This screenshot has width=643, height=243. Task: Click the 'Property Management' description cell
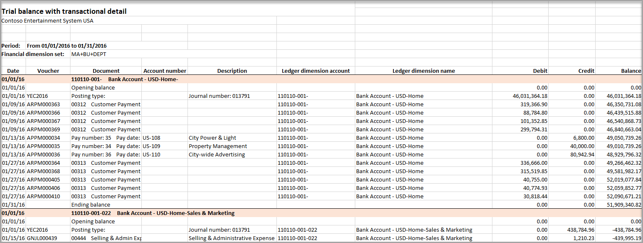pyautogui.click(x=218, y=146)
